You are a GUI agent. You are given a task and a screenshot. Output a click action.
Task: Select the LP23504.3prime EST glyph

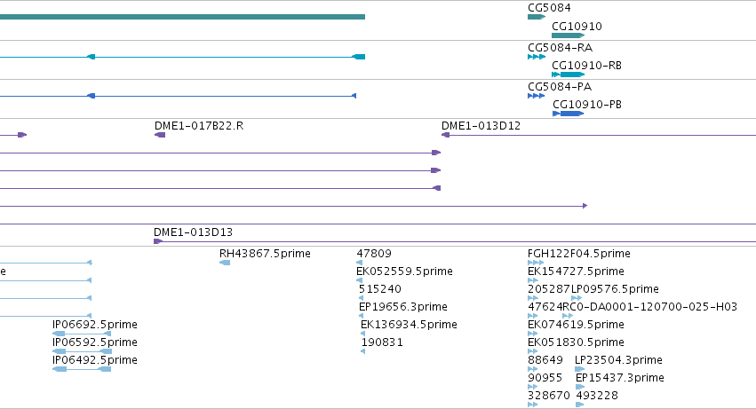tap(579, 369)
